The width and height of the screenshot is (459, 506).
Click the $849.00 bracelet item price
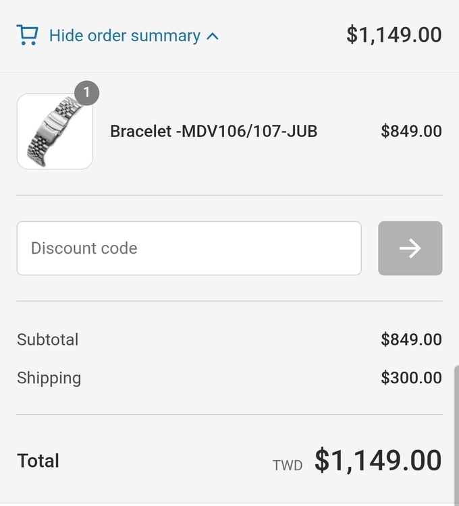click(x=411, y=131)
